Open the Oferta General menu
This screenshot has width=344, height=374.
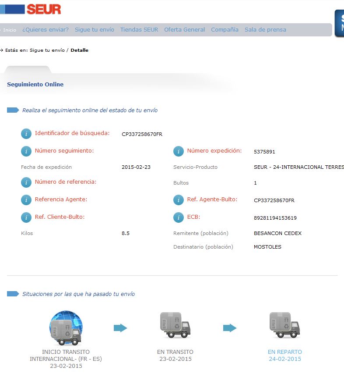pyautogui.click(x=185, y=29)
